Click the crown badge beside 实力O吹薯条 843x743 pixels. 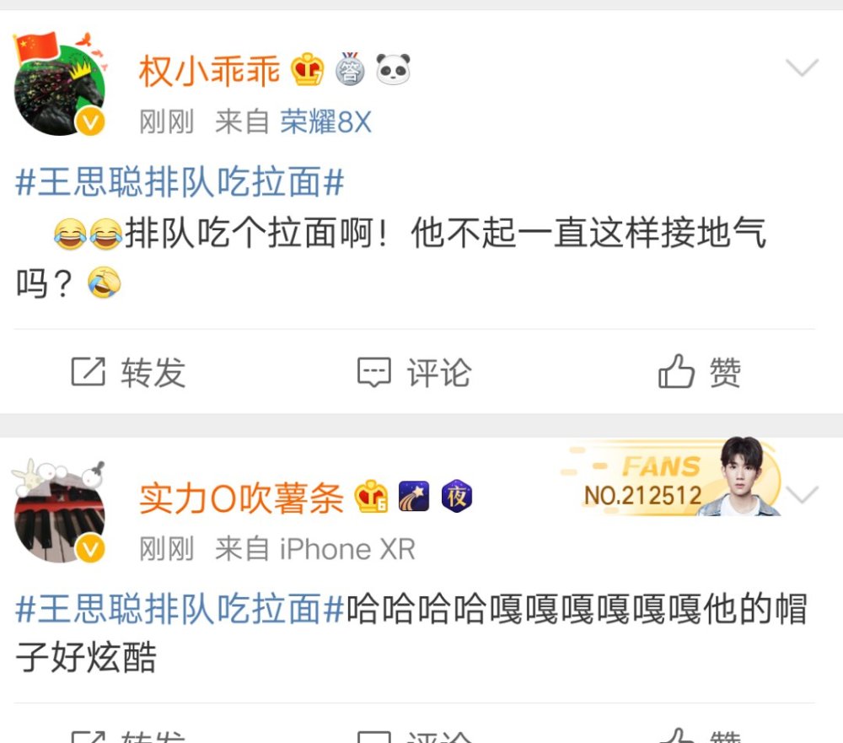pyautogui.click(x=371, y=496)
